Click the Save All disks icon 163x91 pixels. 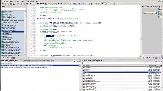[14, 4]
